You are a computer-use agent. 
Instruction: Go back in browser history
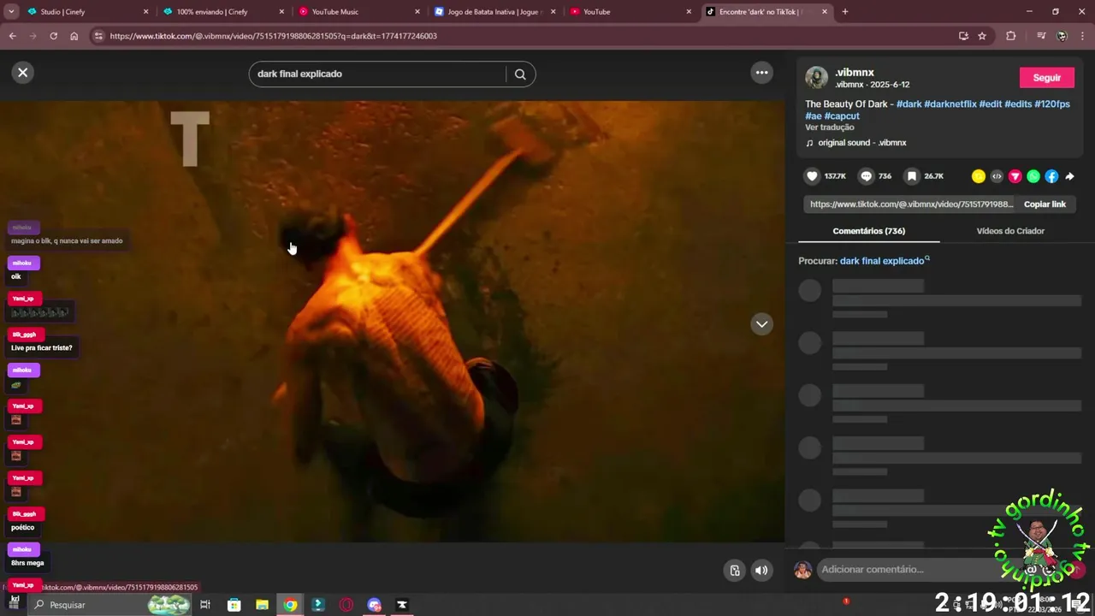click(x=12, y=36)
